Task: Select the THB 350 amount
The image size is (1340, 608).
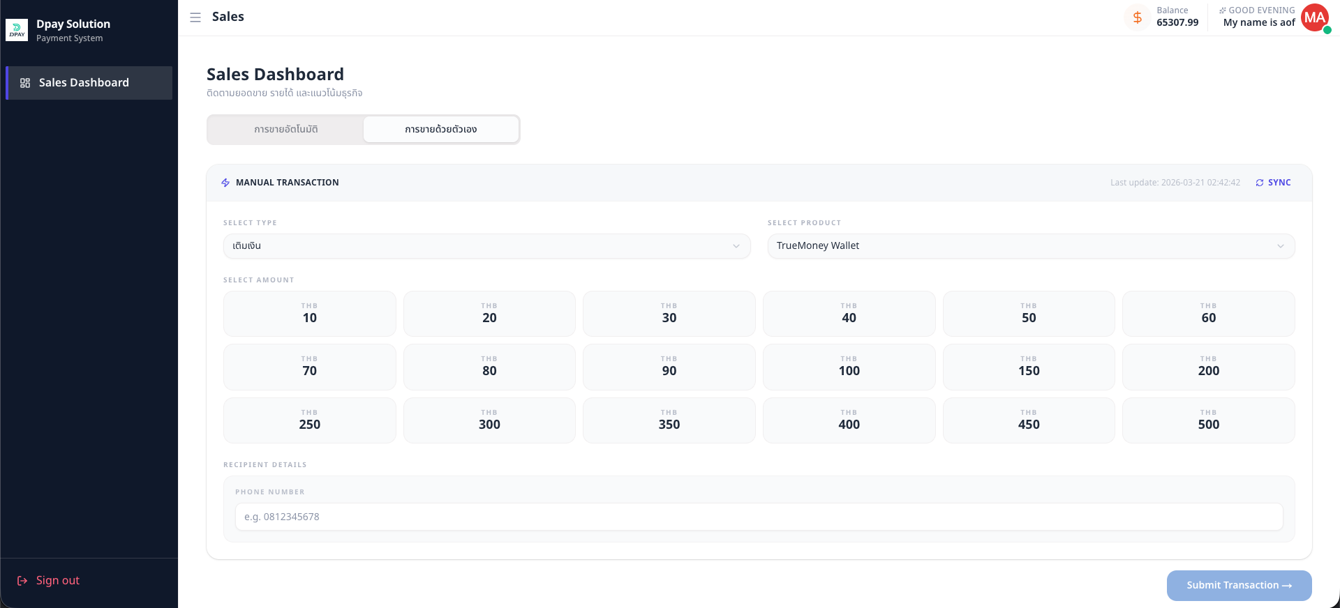Action: (669, 420)
